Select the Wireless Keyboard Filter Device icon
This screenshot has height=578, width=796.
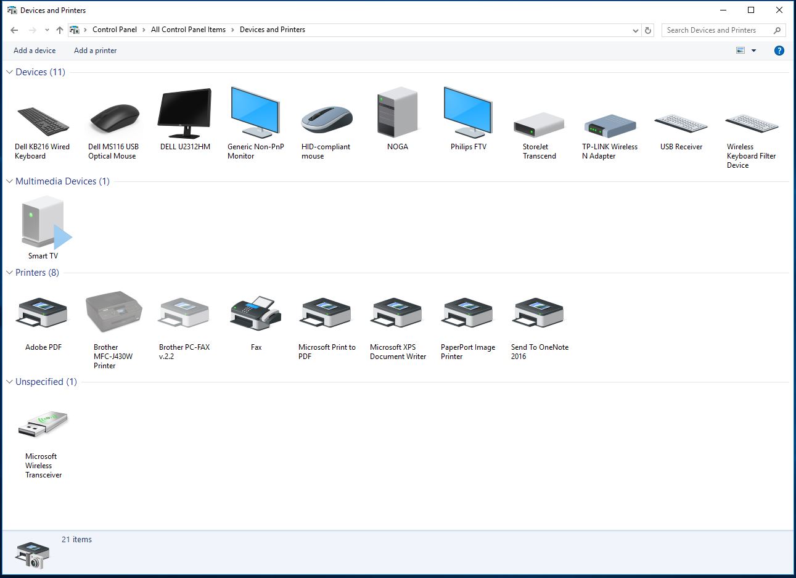(x=752, y=123)
